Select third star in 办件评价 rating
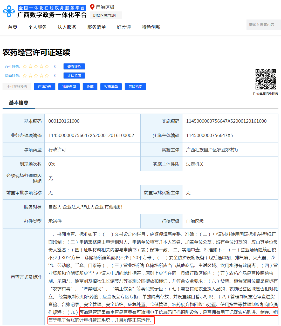The width and height of the screenshot is (281, 326). coord(36,67)
